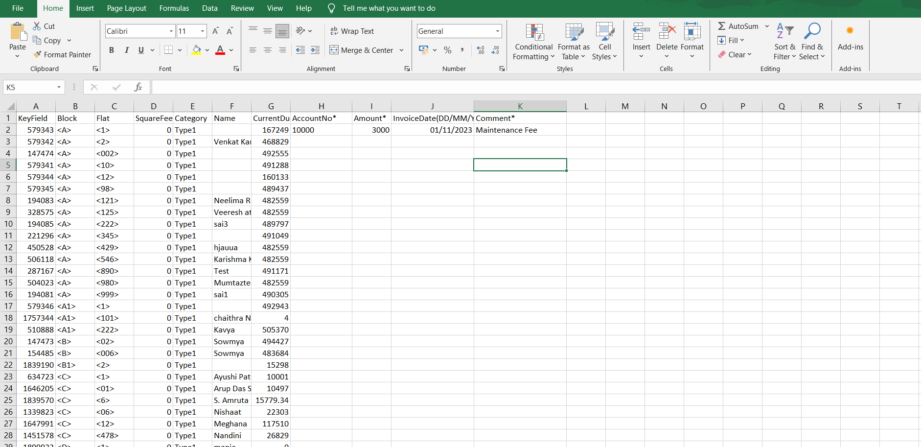Open Conditional Formatting options
921x447 pixels.
coord(533,42)
